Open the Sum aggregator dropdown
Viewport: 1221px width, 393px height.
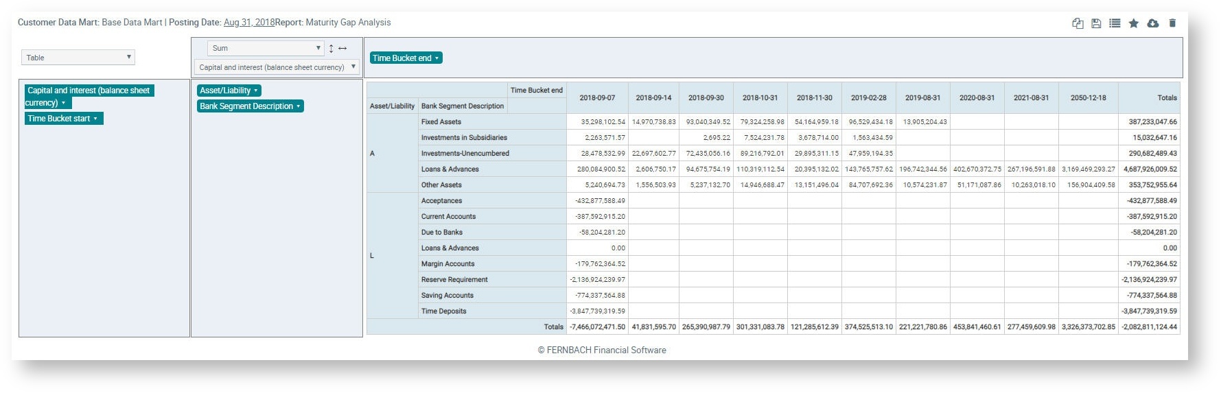(x=265, y=49)
